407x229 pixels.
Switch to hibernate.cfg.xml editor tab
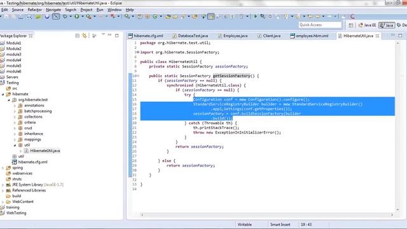click(146, 36)
